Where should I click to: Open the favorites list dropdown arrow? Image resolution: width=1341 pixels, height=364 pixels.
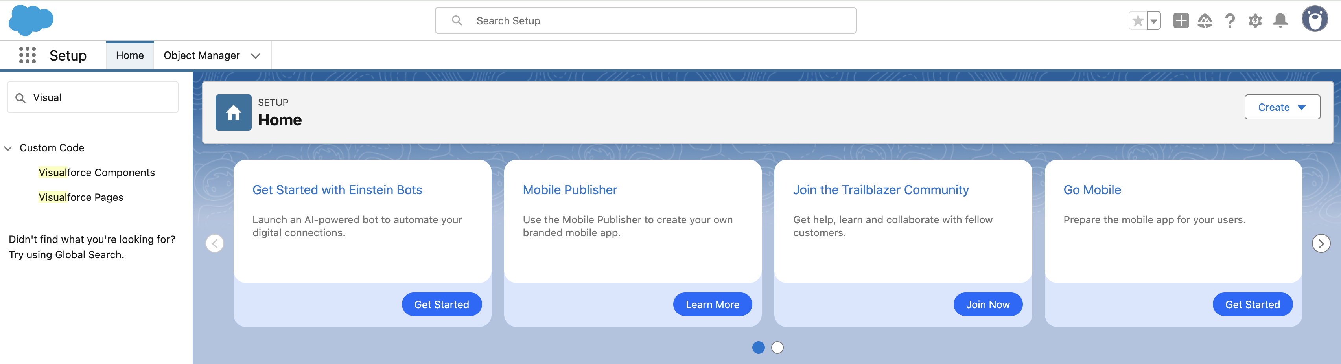1153,20
